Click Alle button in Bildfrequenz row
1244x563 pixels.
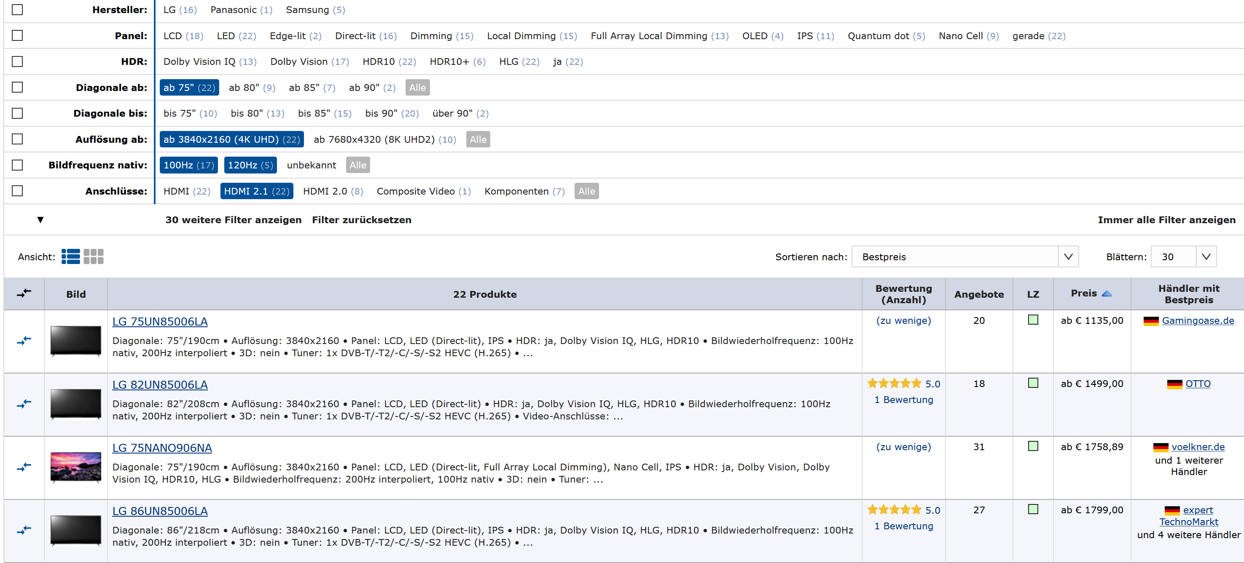(357, 165)
